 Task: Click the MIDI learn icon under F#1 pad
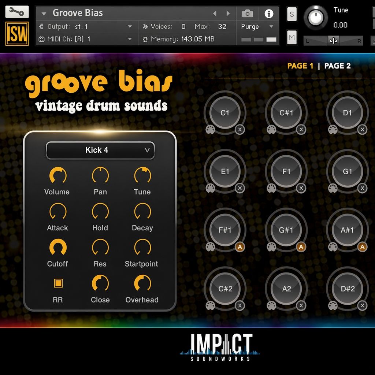tap(210, 247)
